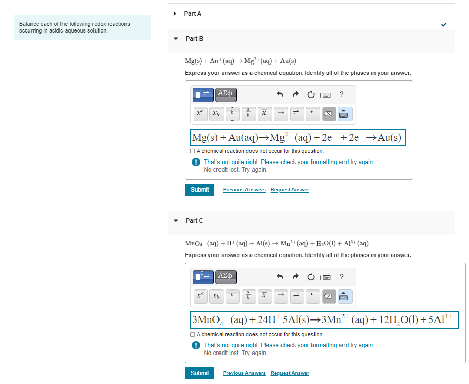Open the help question mark in Part B editor
The width and height of the screenshot is (469, 384).
341,94
